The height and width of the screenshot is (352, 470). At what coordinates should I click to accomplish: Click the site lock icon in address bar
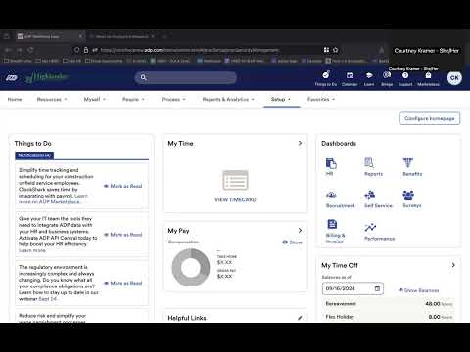[86, 50]
